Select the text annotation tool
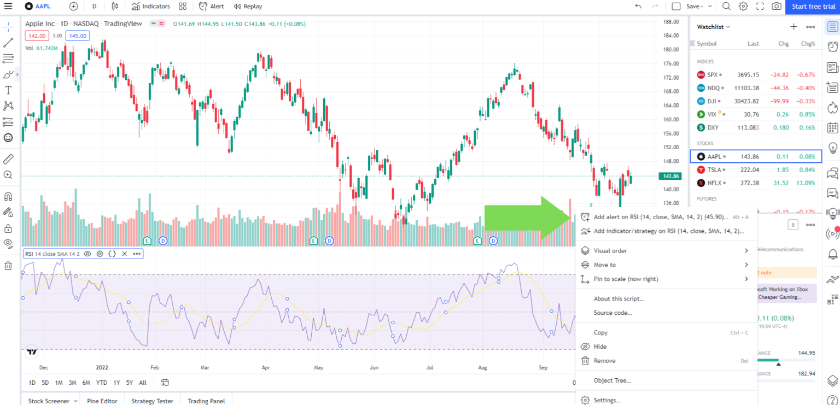Screen dimensions: 840x405 pyautogui.click(x=7, y=90)
